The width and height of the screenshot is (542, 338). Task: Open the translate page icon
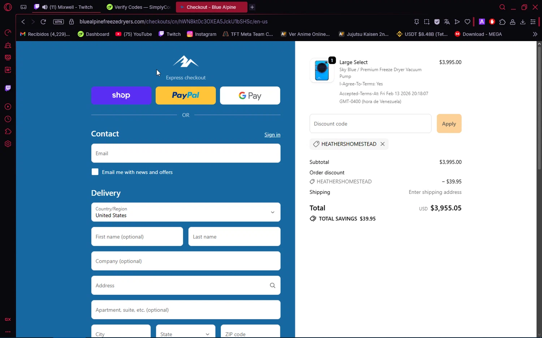447,22
